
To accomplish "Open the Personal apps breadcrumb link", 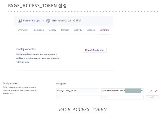I will pyautogui.click(x=31, y=21).
